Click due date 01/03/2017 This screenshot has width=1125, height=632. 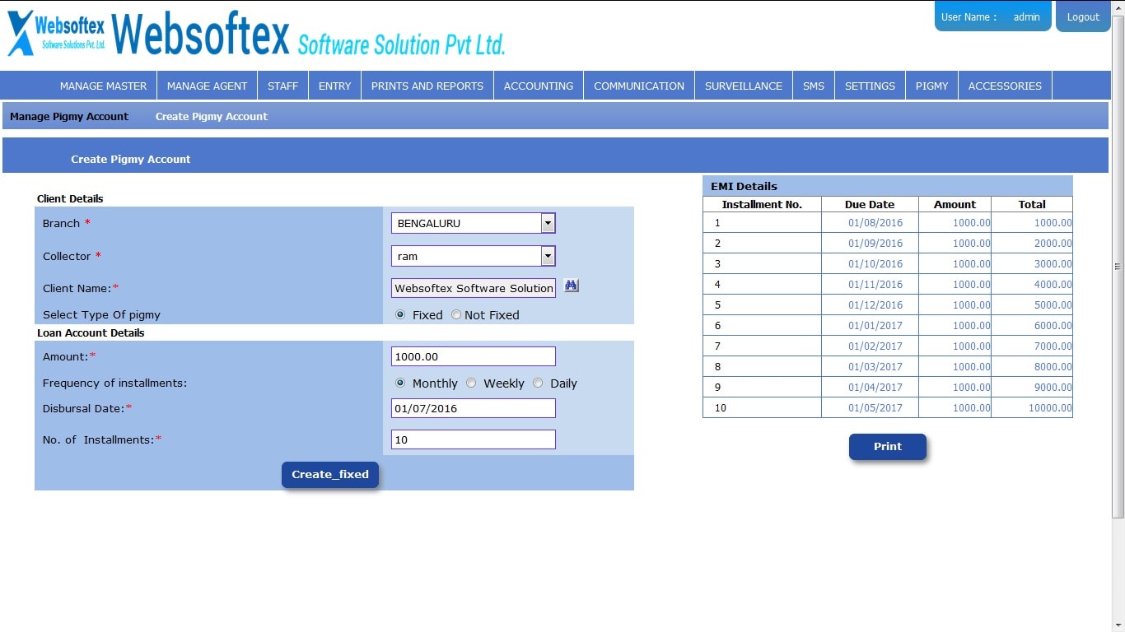pos(875,366)
